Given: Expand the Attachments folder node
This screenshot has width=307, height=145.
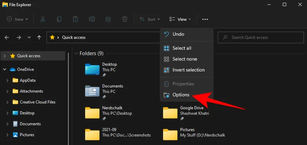Looking at the screenshot, I should tap(7, 91).
